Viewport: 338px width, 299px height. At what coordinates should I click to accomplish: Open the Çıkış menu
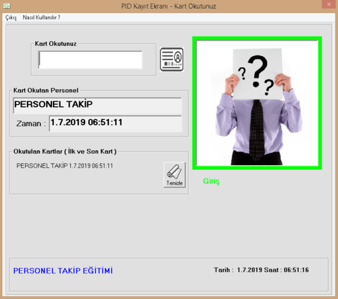(11, 18)
